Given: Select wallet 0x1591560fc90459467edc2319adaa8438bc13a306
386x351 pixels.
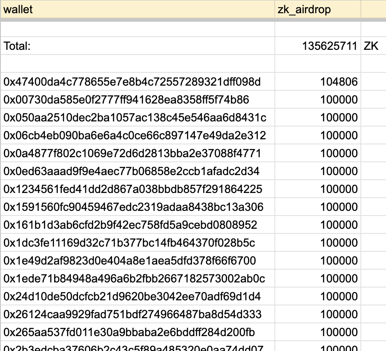Looking at the screenshot, I should point(138,207).
